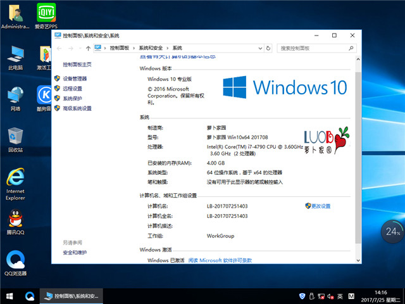Select the 控制面板 breadcrumb

point(120,48)
